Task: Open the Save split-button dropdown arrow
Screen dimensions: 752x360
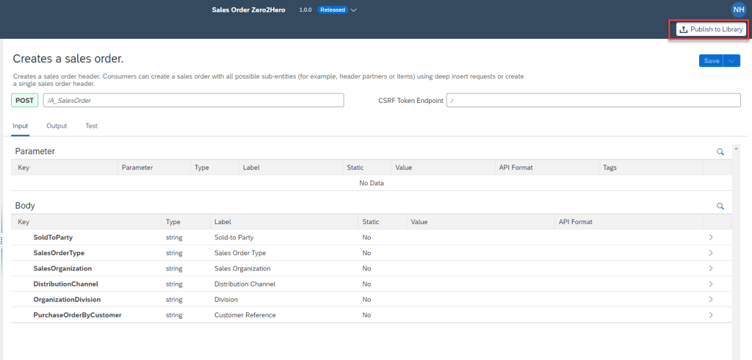Action: pos(732,61)
